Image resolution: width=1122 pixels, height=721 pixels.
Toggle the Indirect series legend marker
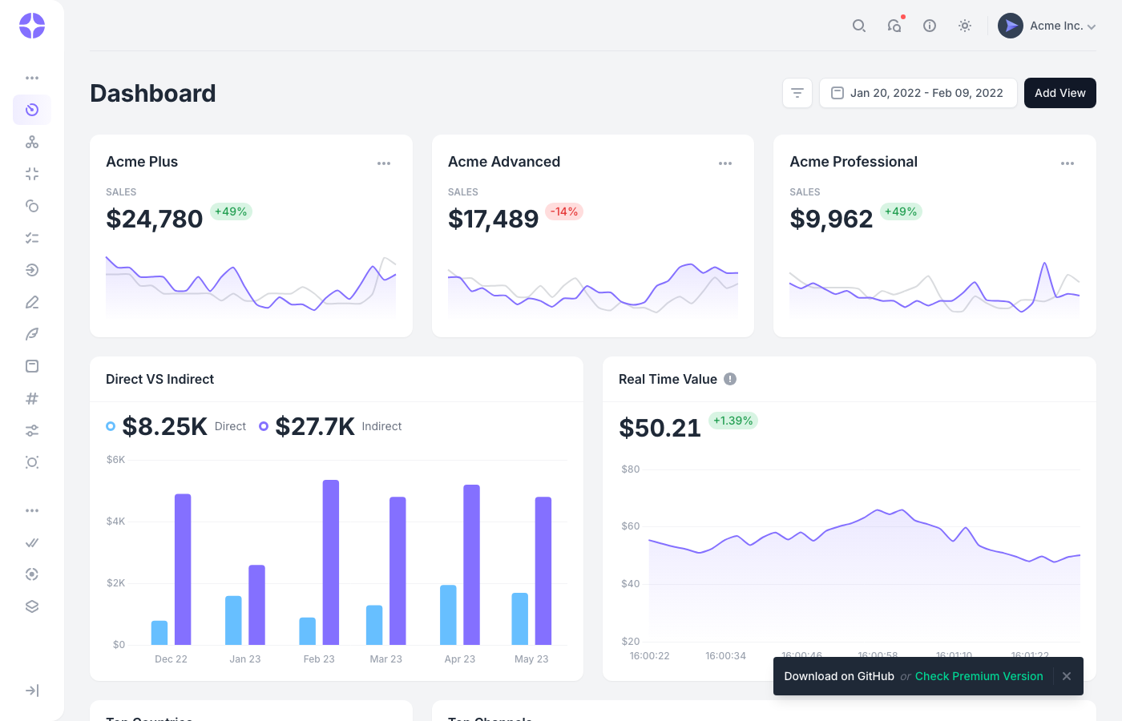(x=264, y=426)
